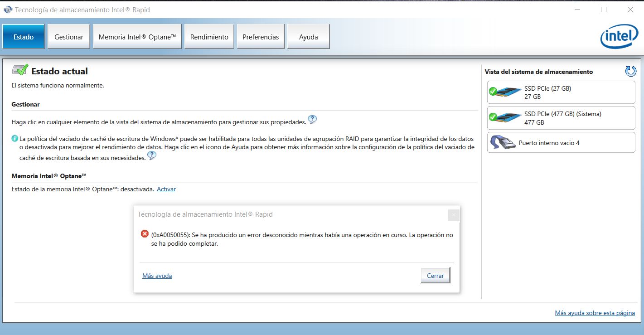Click the Vista del sistema de almacenamiento heading

(x=539, y=72)
